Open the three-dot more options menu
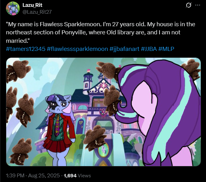206x182 pixels. coord(198,5)
